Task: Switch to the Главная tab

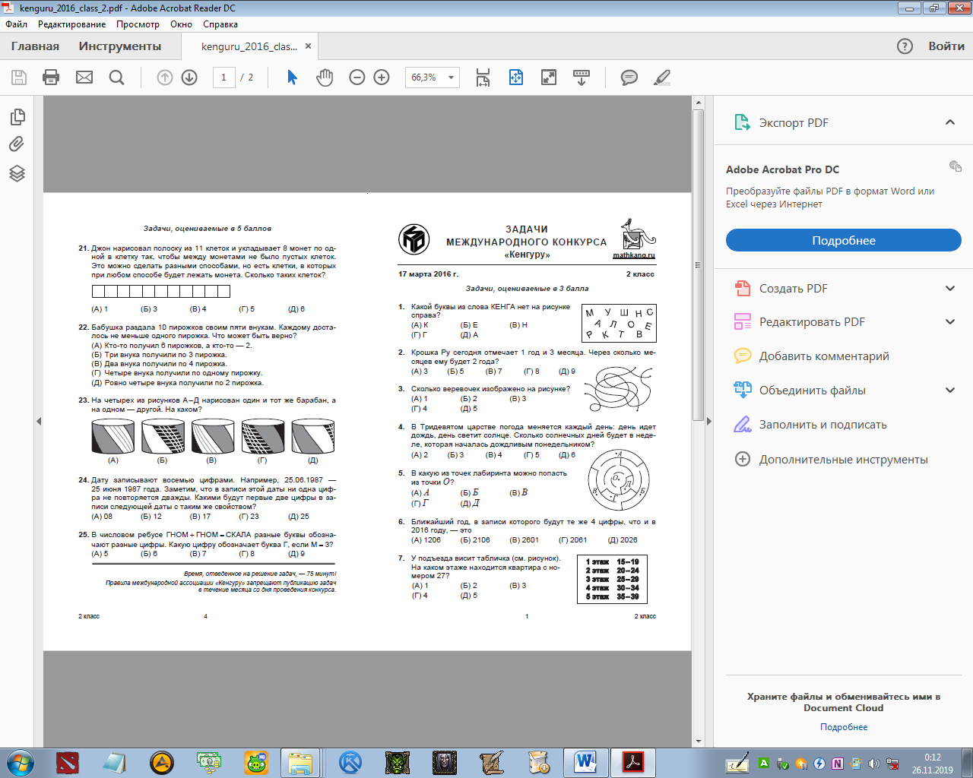Action: pyautogui.click(x=35, y=46)
